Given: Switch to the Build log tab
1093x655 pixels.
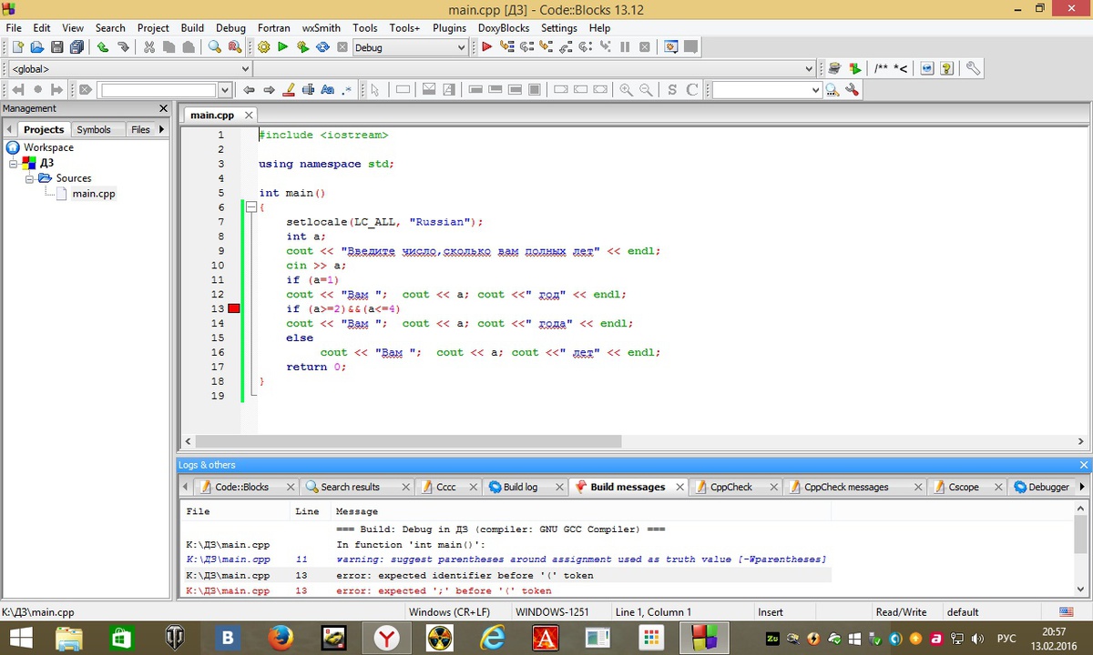Looking at the screenshot, I should pos(520,487).
